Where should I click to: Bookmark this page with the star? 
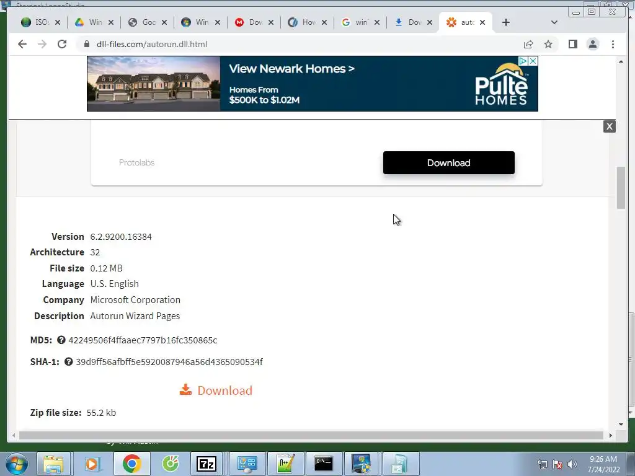548,44
